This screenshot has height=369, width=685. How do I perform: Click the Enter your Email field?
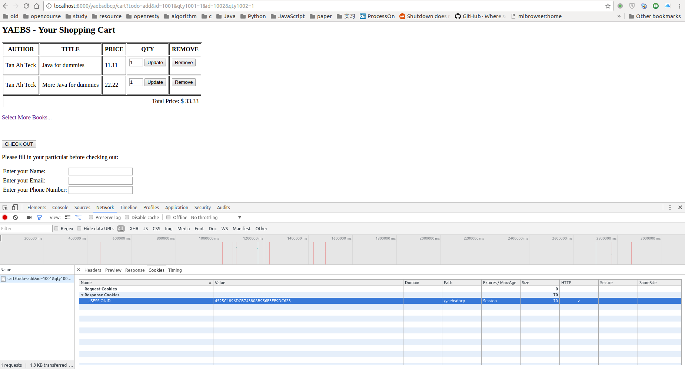[100, 181]
